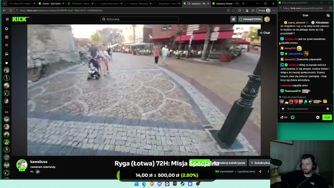This screenshot has width=334, height=188.
Task: Pause the video playback
Action: [x=34, y=152]
